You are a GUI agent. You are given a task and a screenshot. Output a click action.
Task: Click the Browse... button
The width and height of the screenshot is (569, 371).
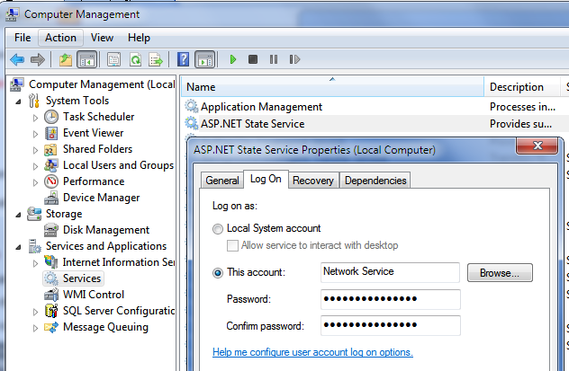tap(500, 272)
